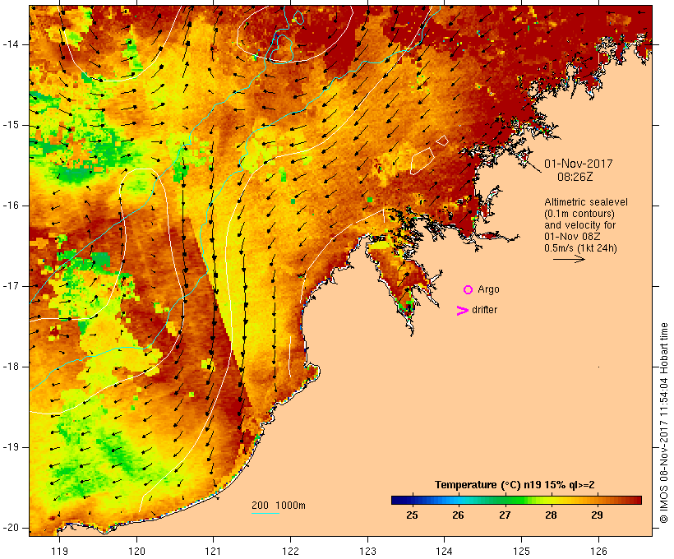
Task: Click the velocity scale arrow in legend
Action: 569,259
